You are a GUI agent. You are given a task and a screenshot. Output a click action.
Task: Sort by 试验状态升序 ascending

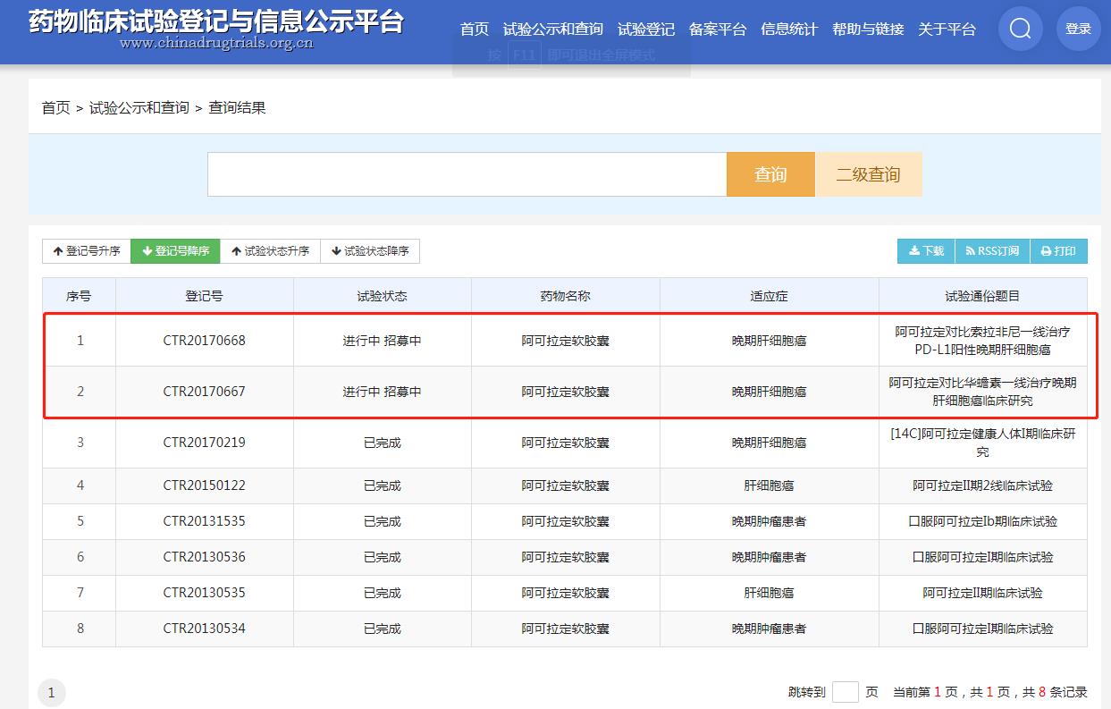[x=270, y=251]
